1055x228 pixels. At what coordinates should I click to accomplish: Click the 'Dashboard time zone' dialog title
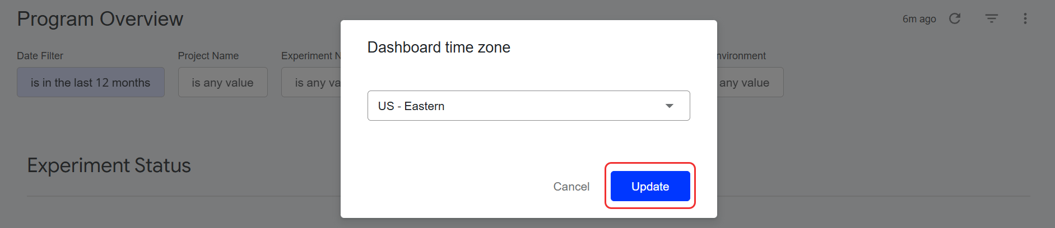[439, 47]
